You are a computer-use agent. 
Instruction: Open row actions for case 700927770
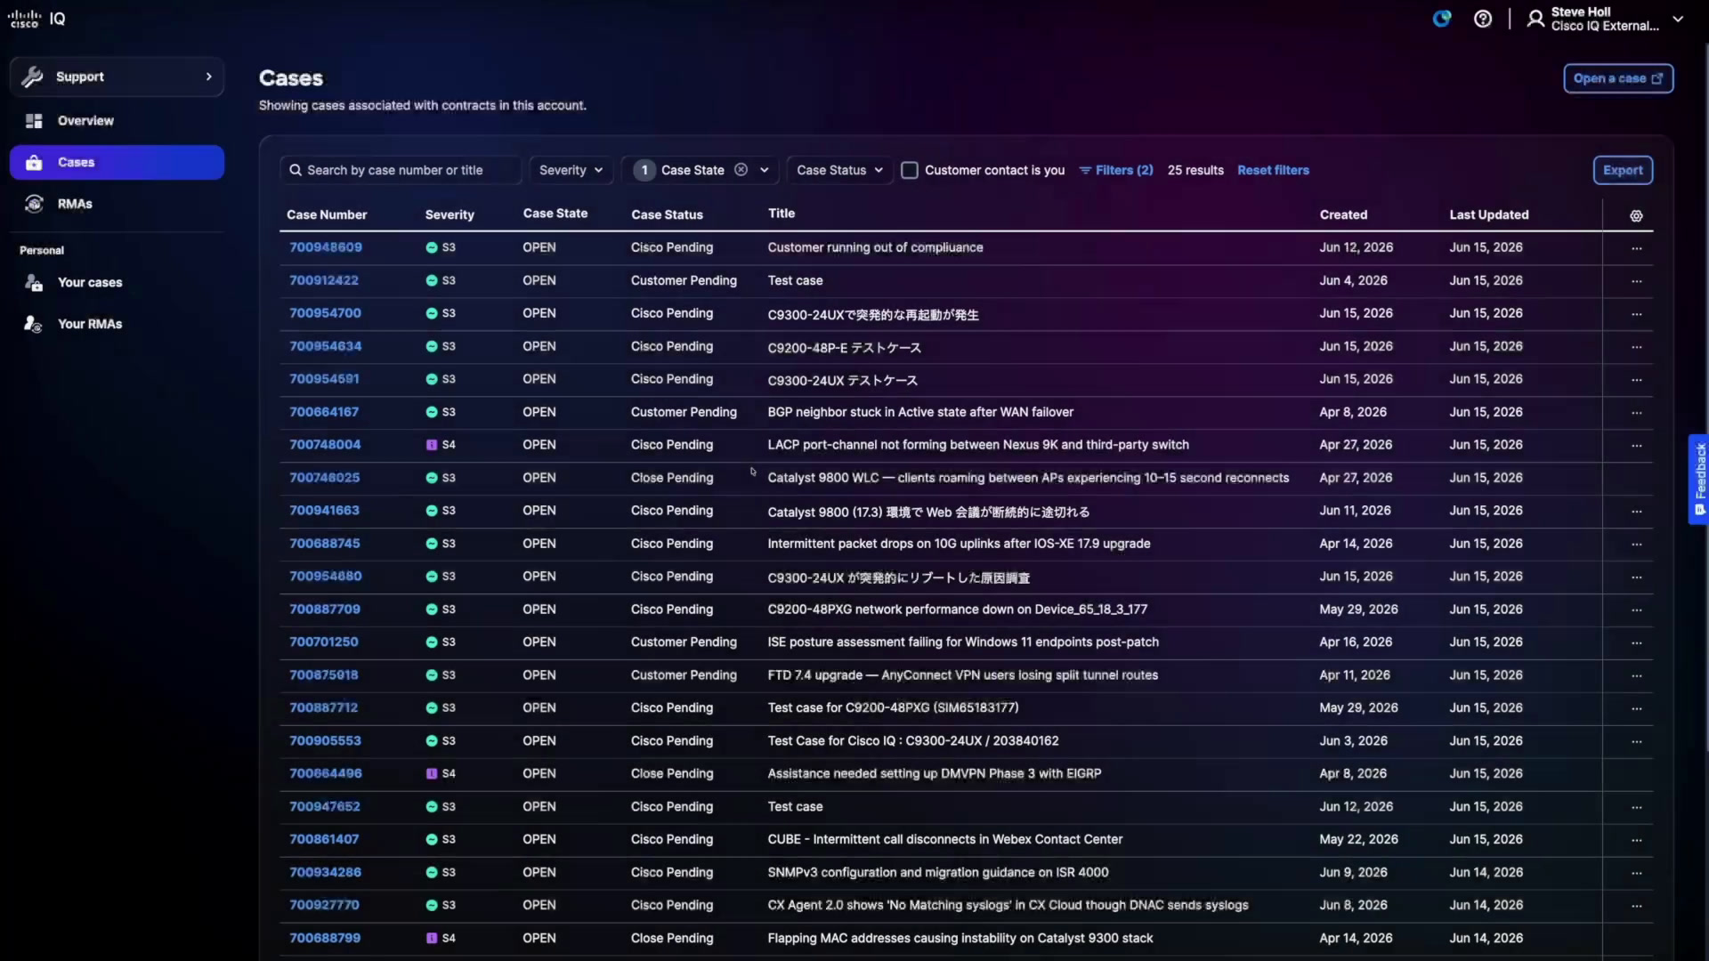1636,906
